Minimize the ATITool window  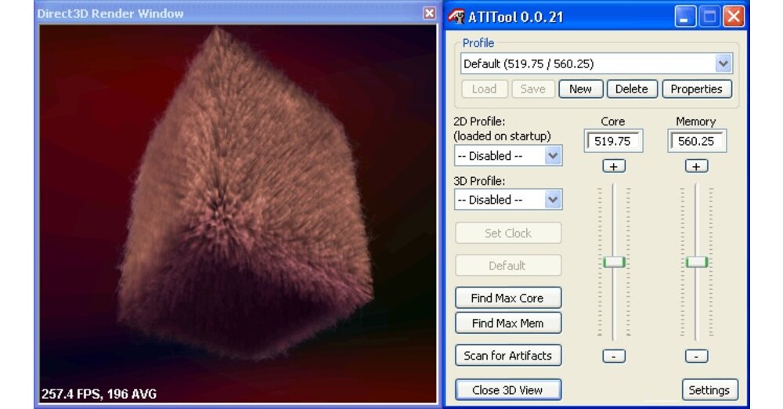685,16
